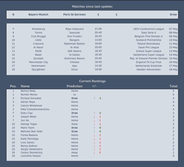Click St Gallen away team
The image size is (184, 167).
74,55
